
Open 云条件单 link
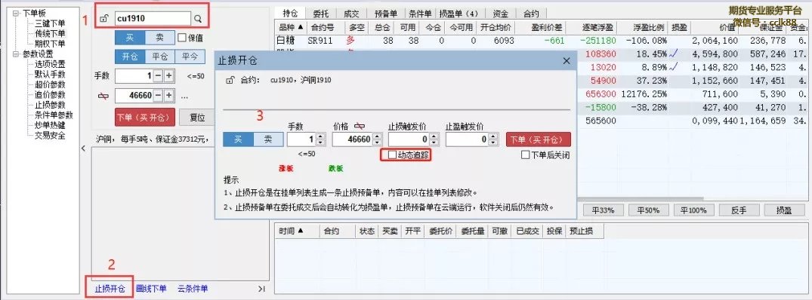(x=192, y=289)
